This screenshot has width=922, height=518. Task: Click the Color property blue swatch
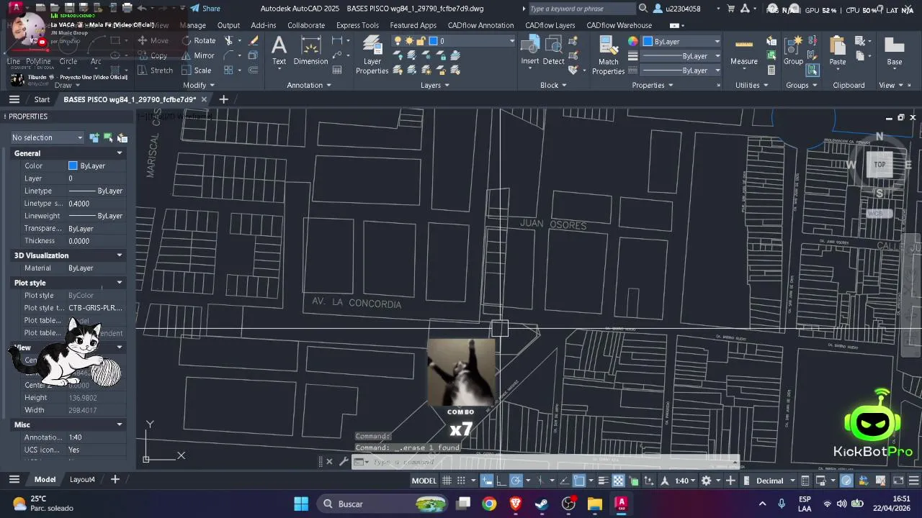pos(73,165)
